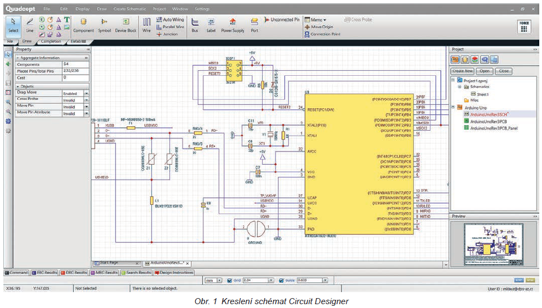Click the Open project button
This screenshot has width=542, height=308.
[x=484, y=71]
